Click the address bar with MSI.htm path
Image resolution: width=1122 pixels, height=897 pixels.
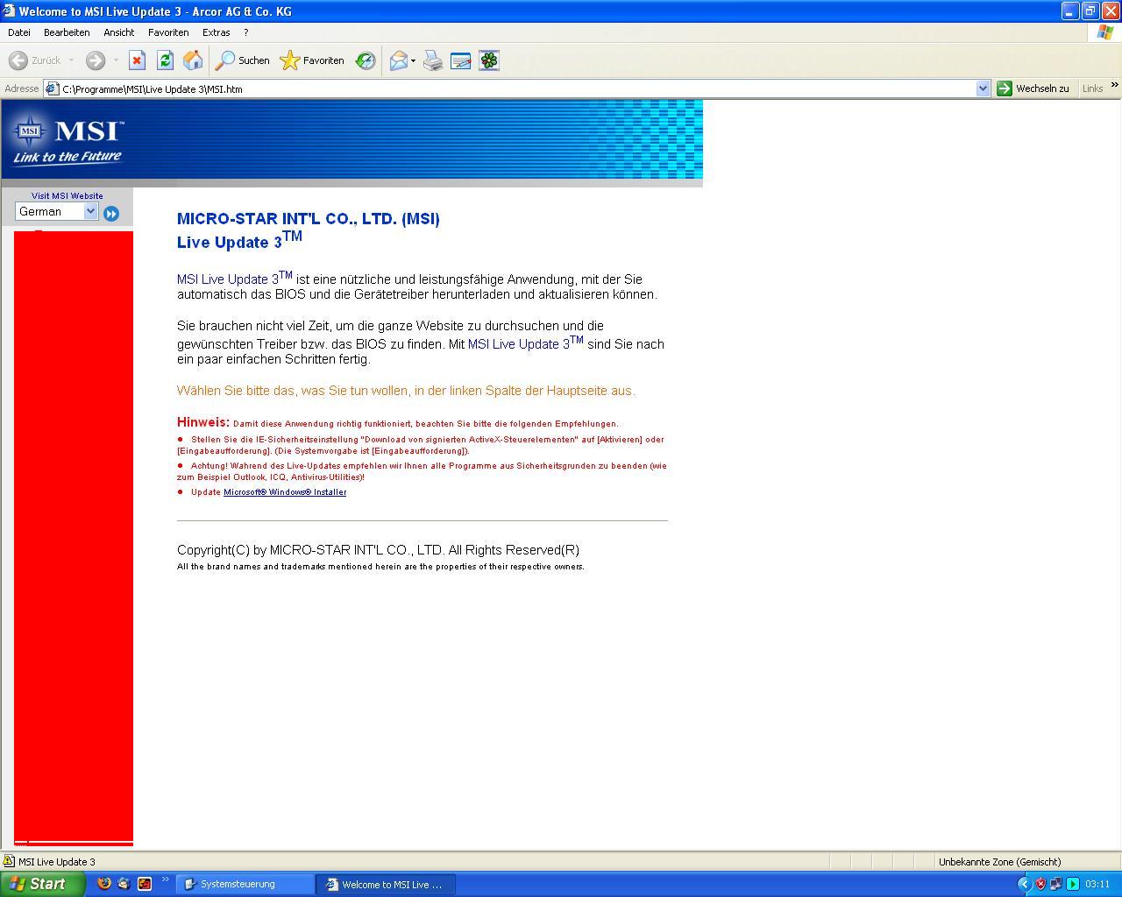(x=517, y=88)
